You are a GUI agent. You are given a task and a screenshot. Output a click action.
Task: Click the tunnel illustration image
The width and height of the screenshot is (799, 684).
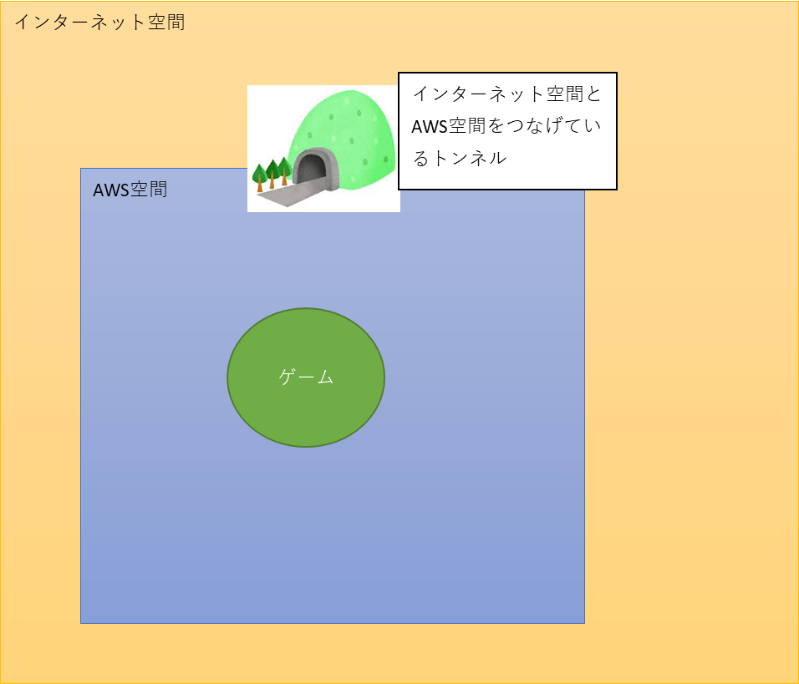[x=323, y=148]
